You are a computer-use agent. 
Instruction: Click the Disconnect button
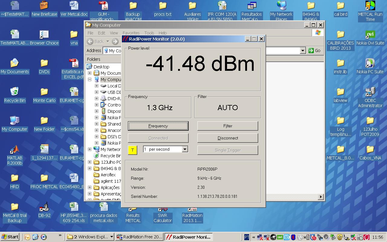point(228,138)
